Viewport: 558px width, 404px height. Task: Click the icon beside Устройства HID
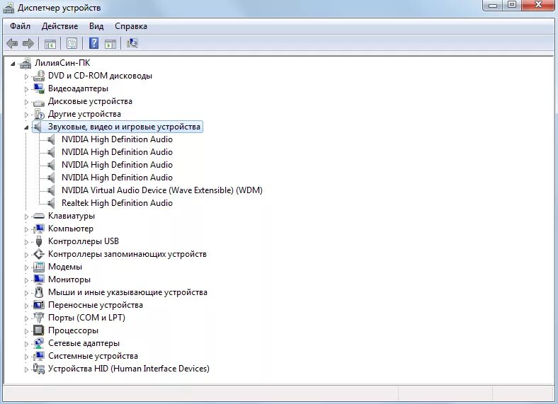point(39,369)
